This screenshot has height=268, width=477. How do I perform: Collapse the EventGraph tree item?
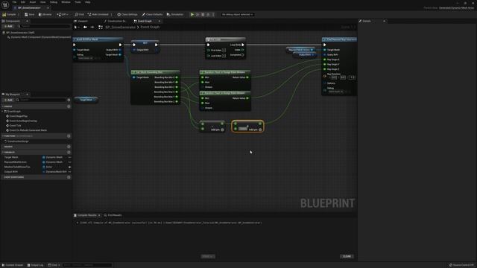3,111
